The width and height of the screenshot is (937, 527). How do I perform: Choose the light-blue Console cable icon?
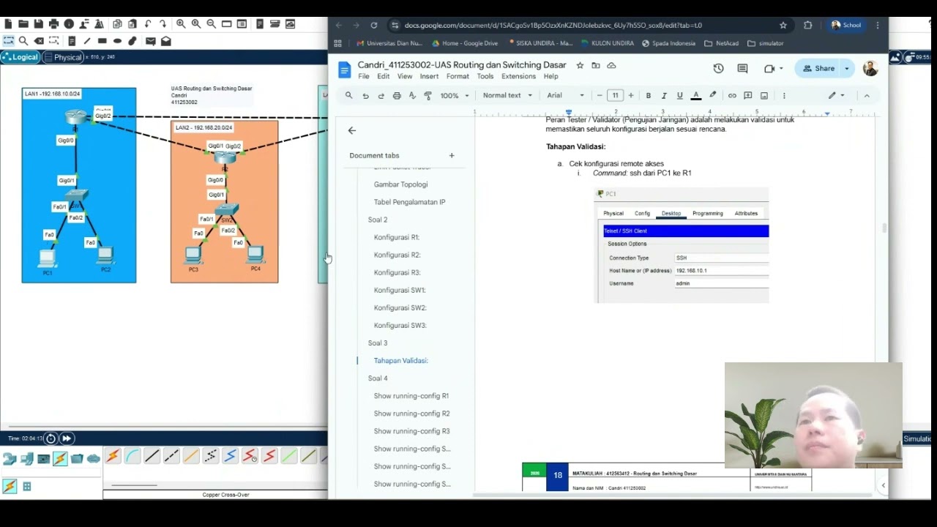(132, 457)
